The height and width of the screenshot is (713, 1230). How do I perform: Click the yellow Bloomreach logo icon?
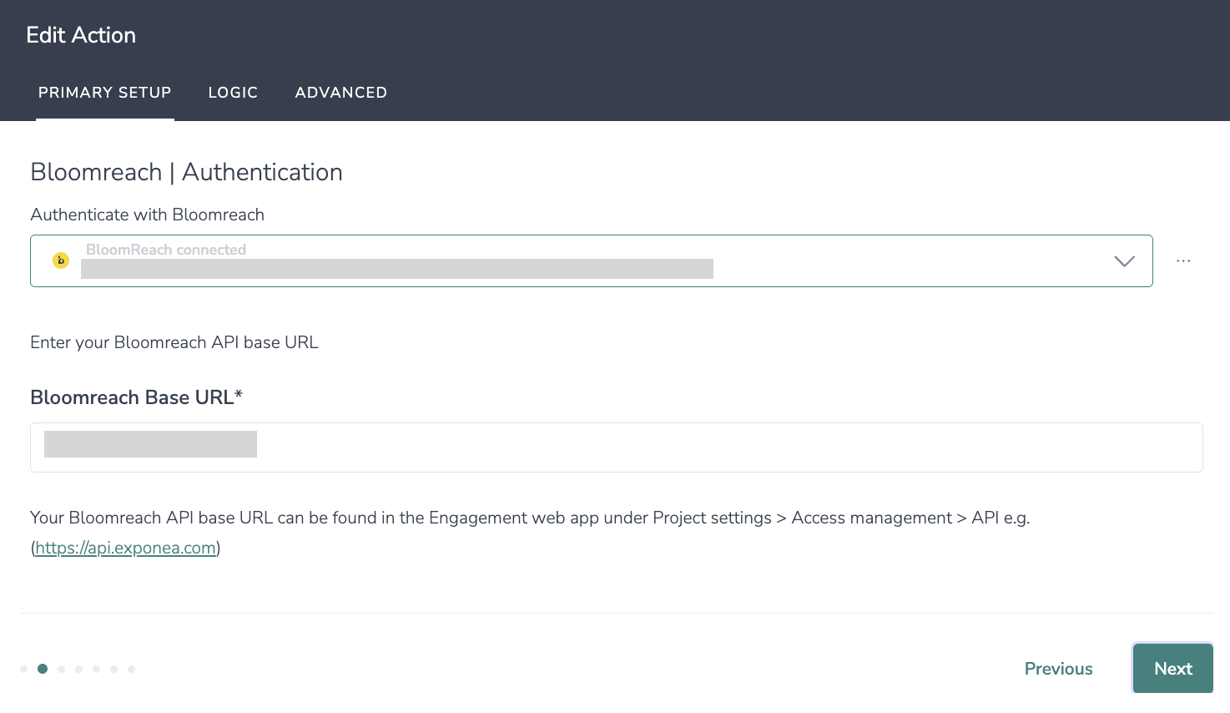point(61,260)
